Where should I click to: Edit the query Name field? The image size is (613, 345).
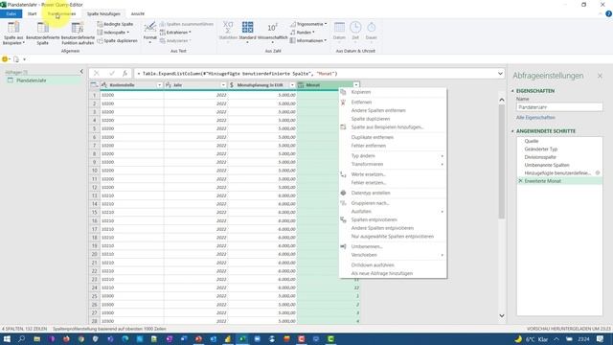559,107
